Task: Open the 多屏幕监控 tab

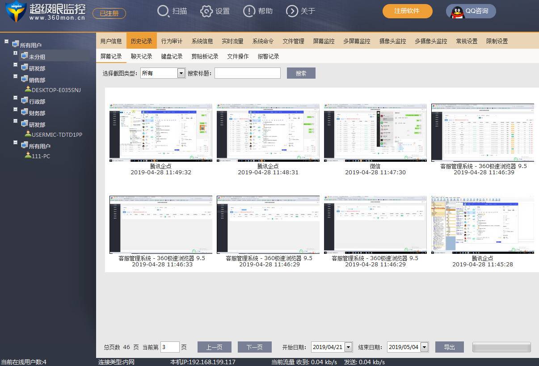Action: [x=357, y=41]
